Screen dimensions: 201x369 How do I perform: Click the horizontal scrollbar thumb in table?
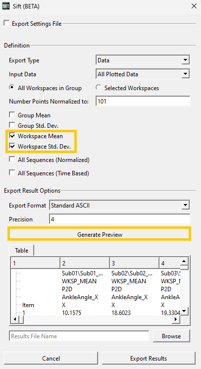click(x=21, y=319)
